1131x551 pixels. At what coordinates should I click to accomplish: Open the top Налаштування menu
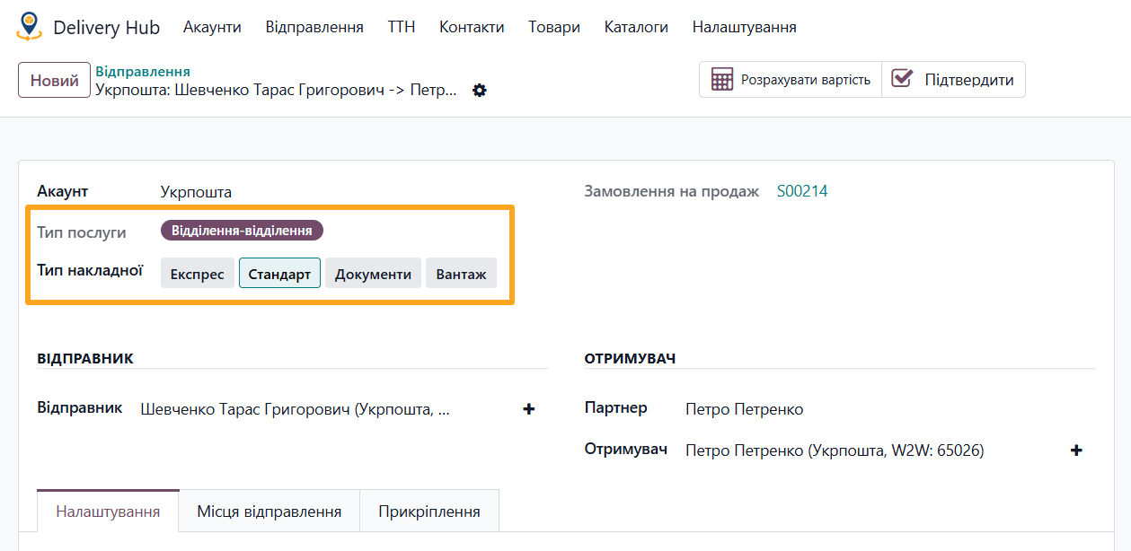click(x=744, y=27)
